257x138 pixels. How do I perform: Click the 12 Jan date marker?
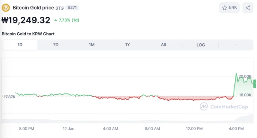coord(68,129)
